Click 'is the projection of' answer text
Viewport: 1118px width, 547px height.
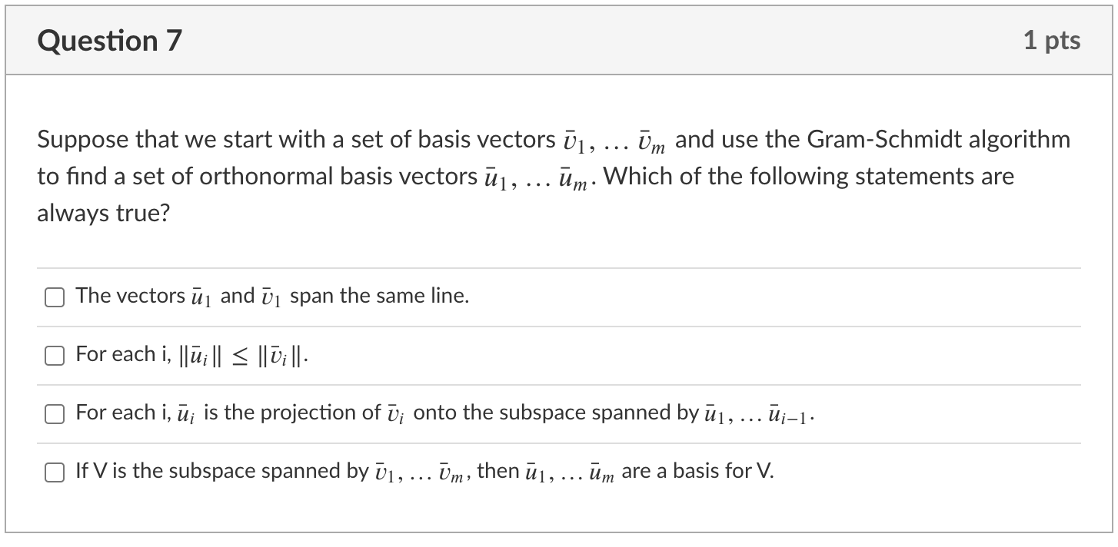tap(290, 413)
